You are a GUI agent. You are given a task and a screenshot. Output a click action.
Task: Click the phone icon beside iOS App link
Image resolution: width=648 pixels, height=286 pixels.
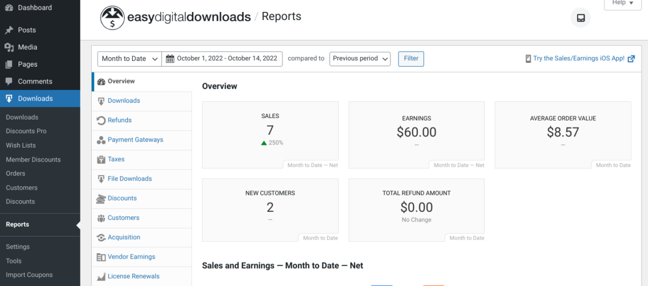click(x=528, y=59)
